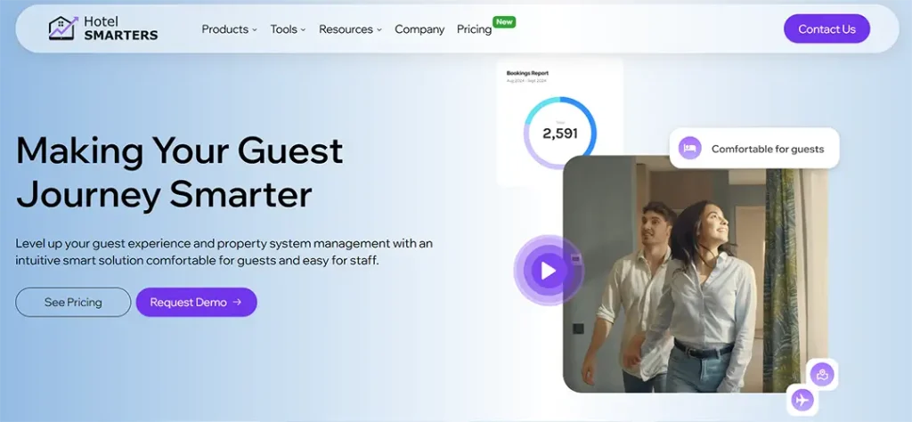
Task: Open Pricing from the navigation bar
Action: (474, 29)
